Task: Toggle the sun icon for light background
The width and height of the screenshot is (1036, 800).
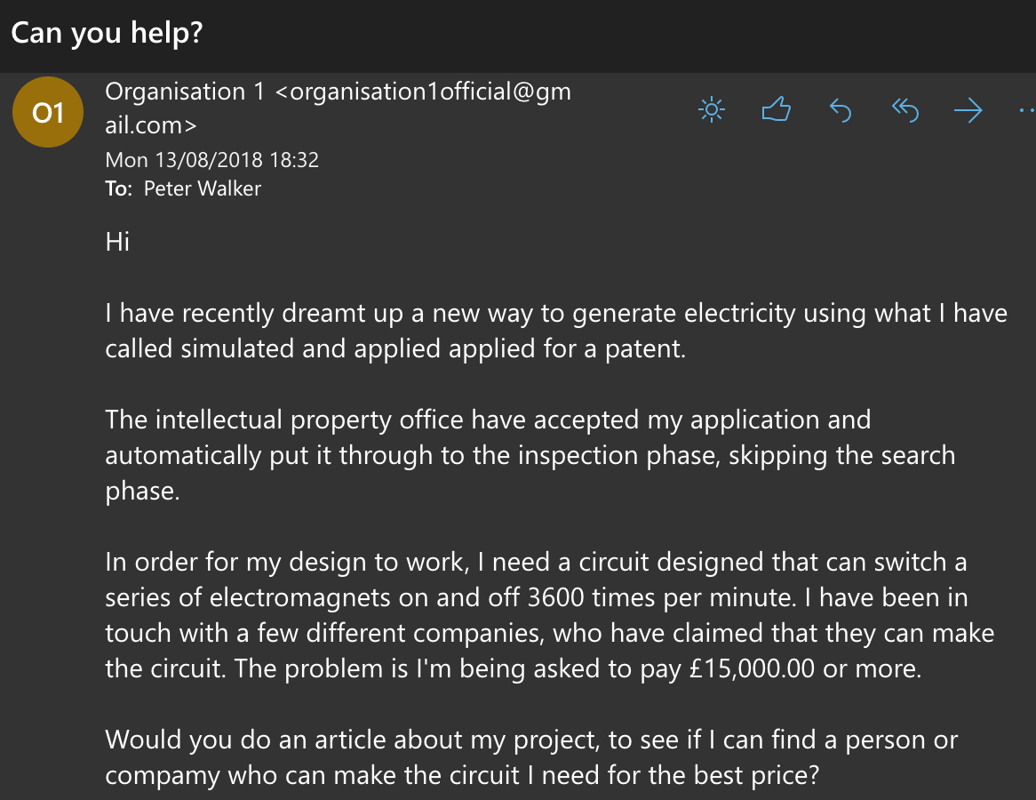Action: 712,110
